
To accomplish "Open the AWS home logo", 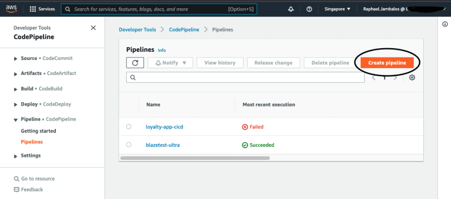I will coord(11,9).
